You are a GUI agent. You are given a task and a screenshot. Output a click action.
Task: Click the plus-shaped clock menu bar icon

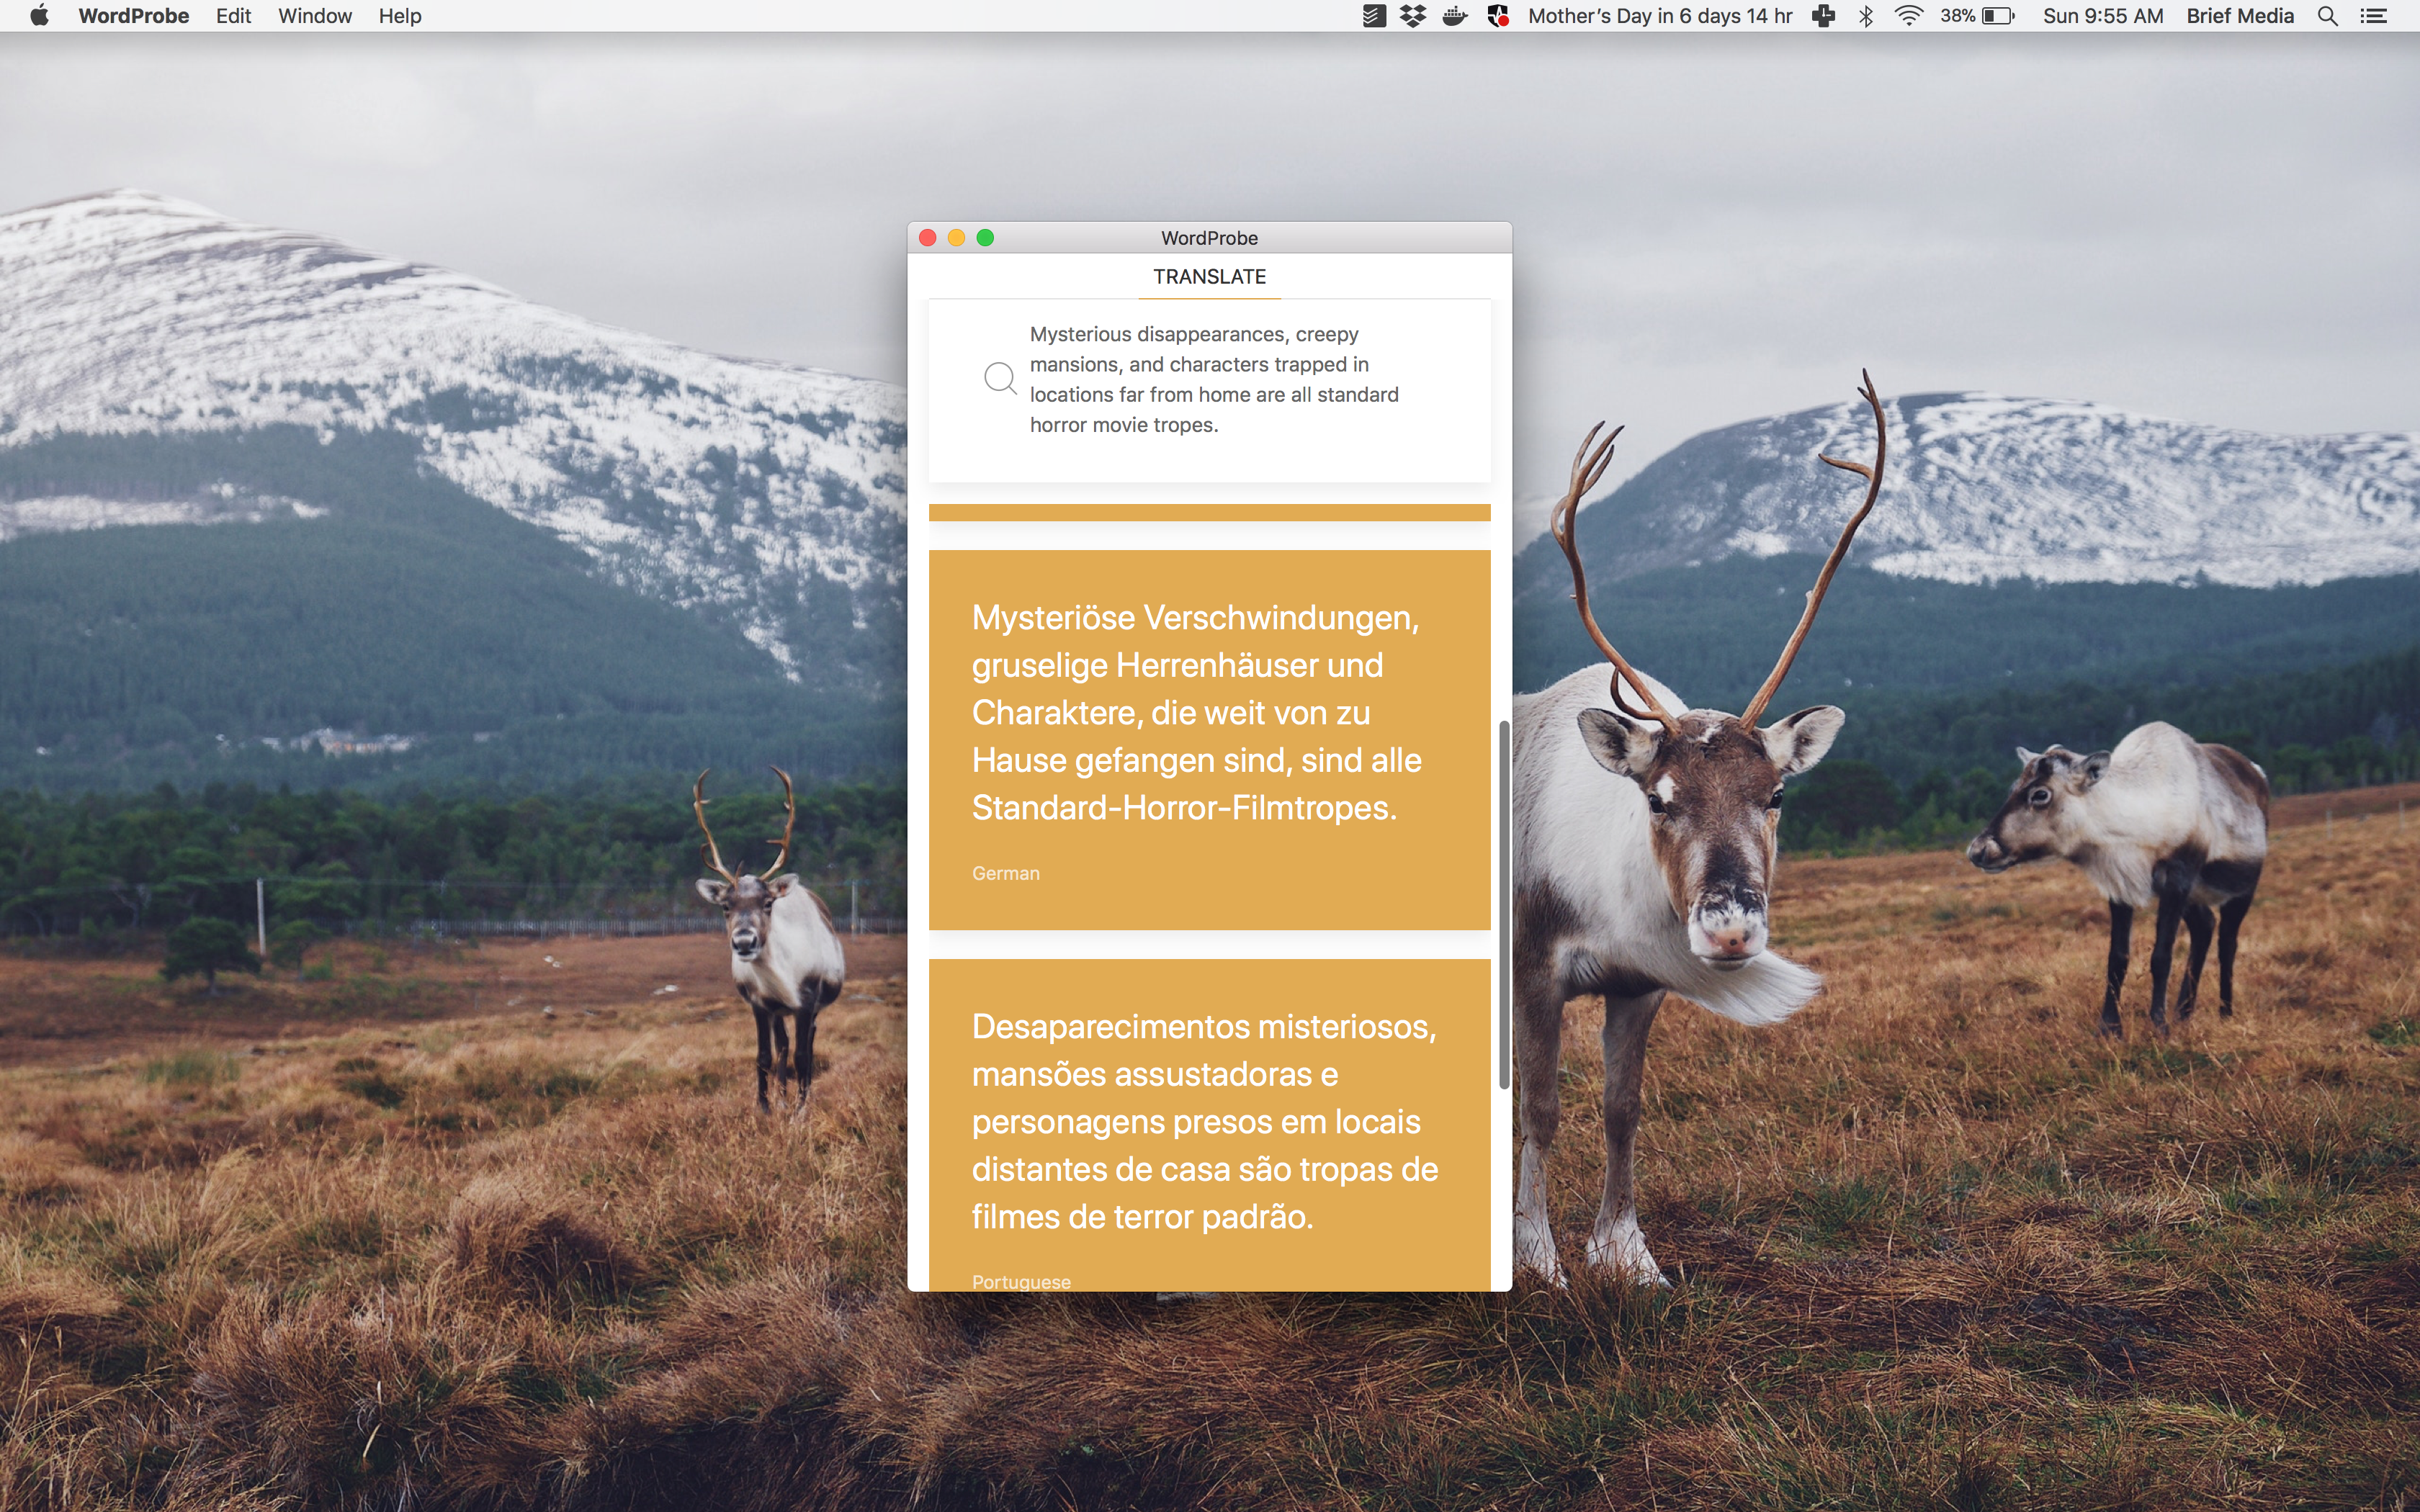tap(1823, 16)
